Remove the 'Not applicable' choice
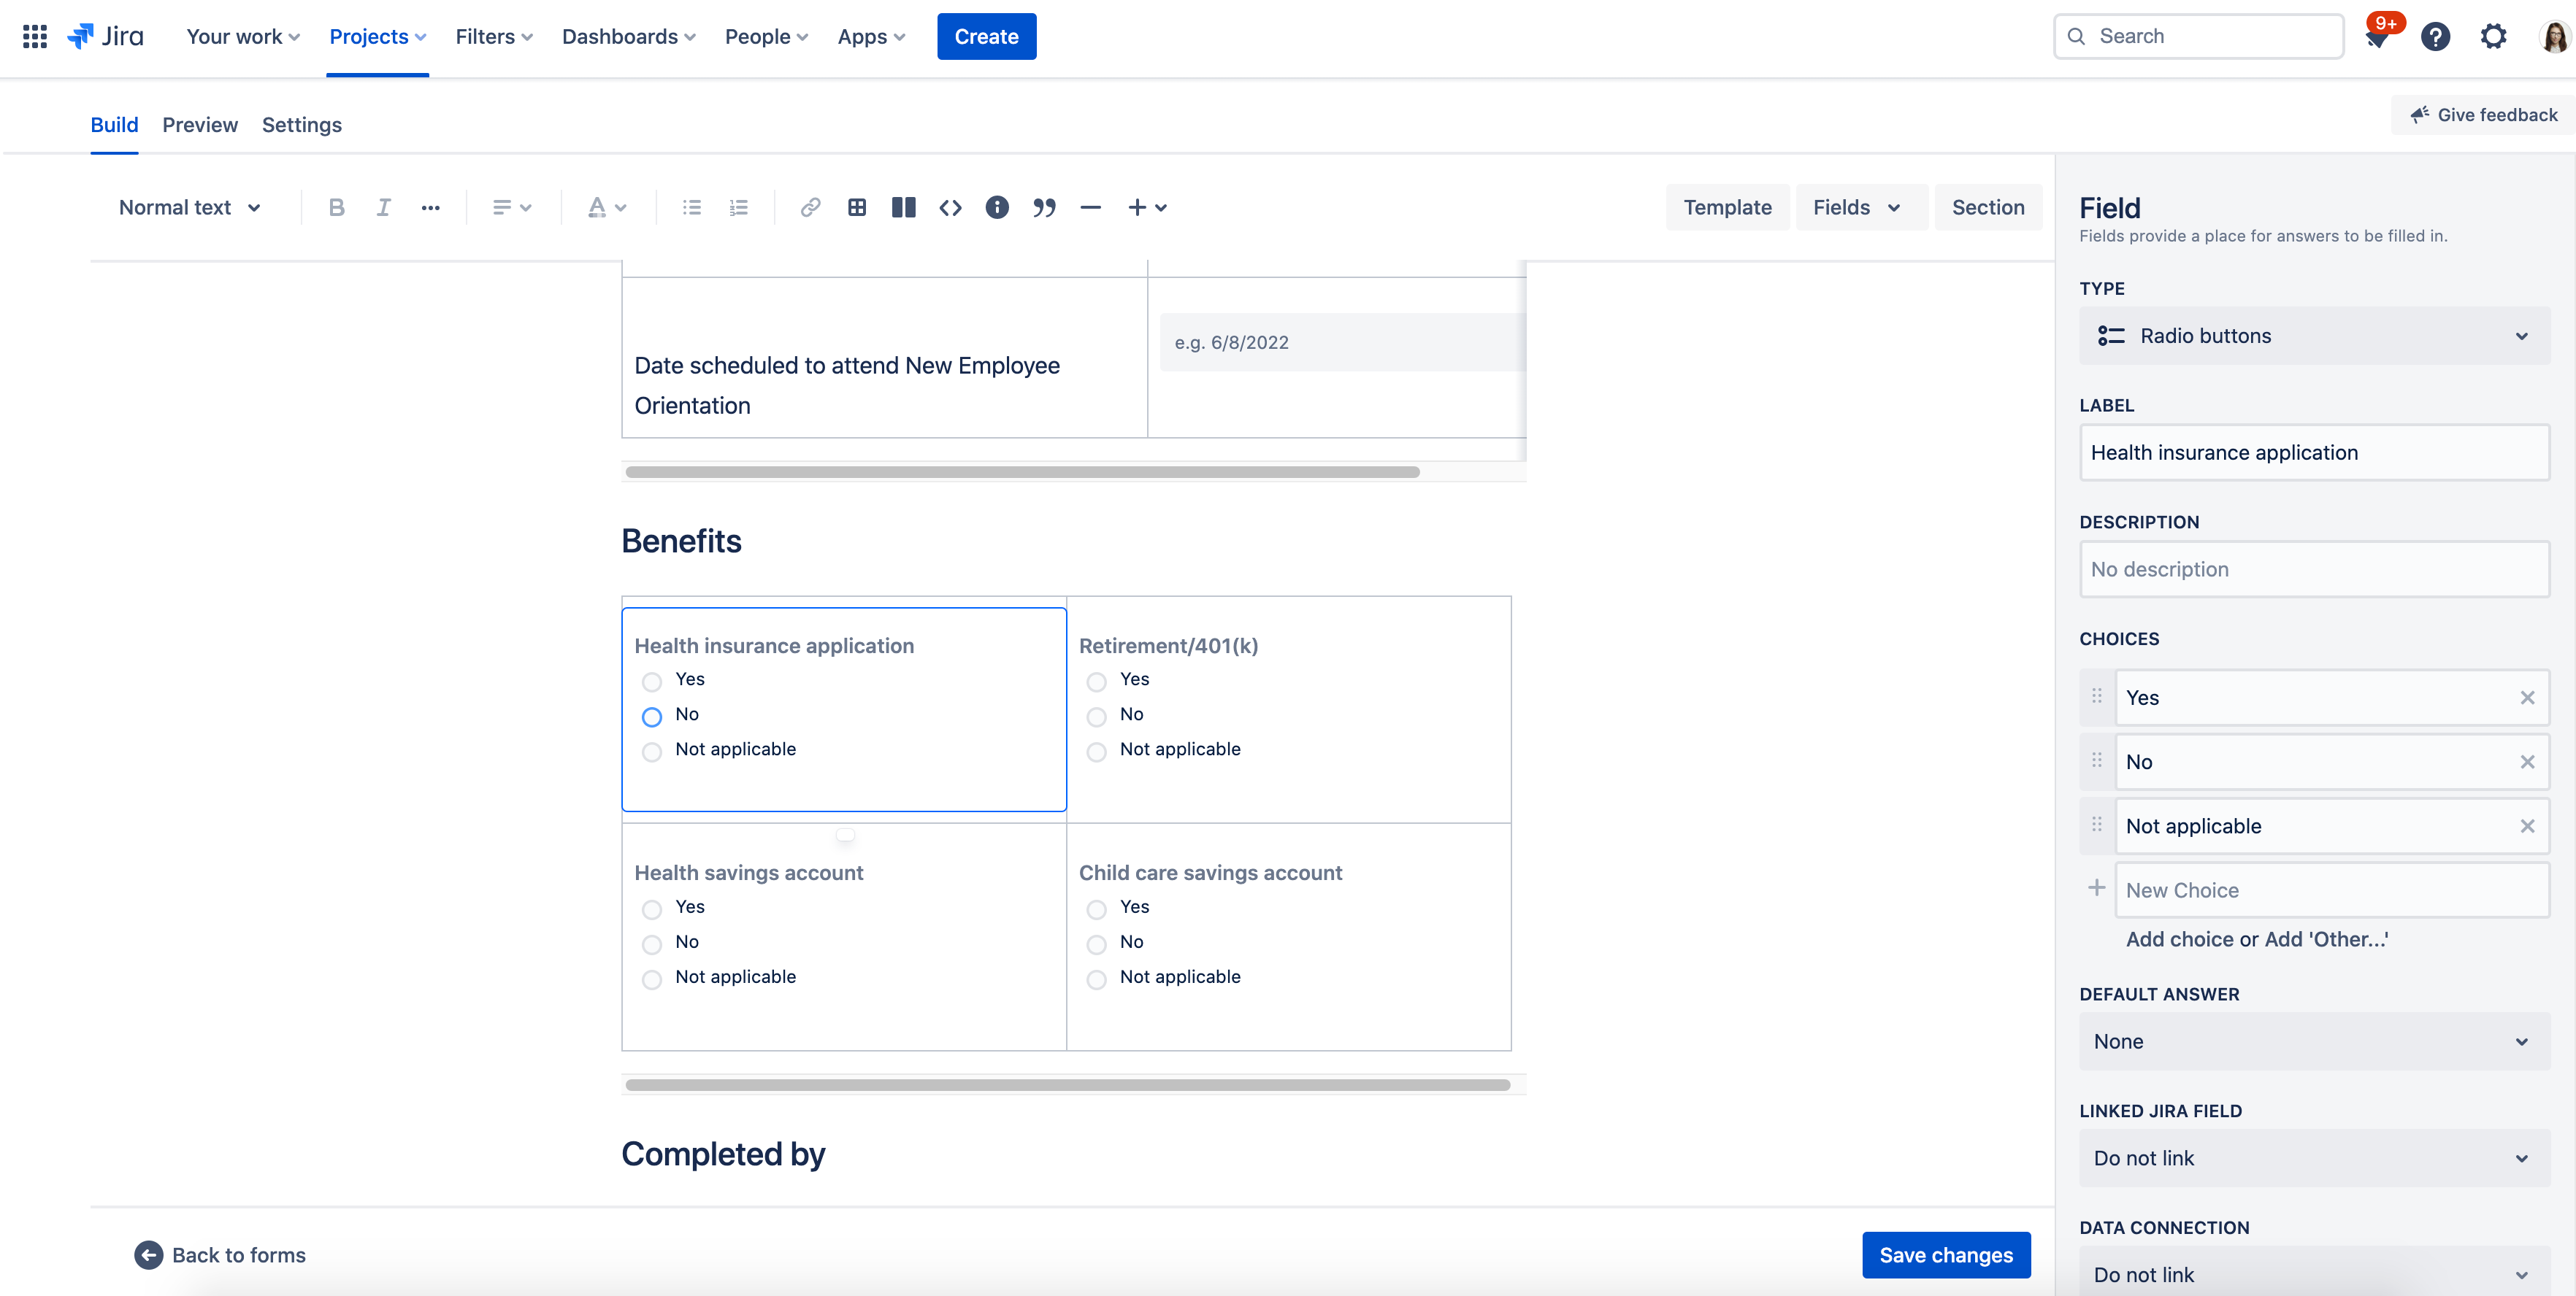Viewport: 2576px width, 1296px height. pos(2527,825)
